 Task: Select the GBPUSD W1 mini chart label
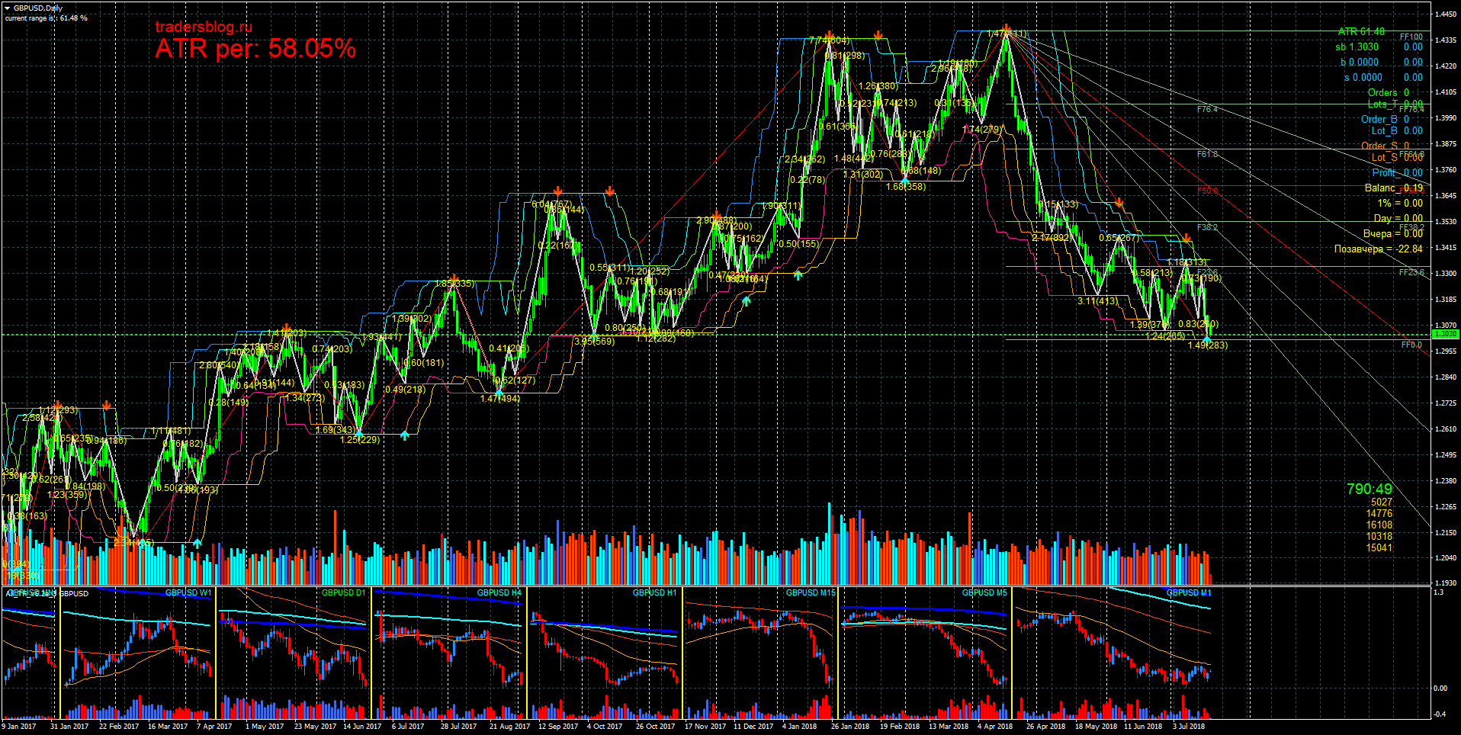click(x=188, y=592)
